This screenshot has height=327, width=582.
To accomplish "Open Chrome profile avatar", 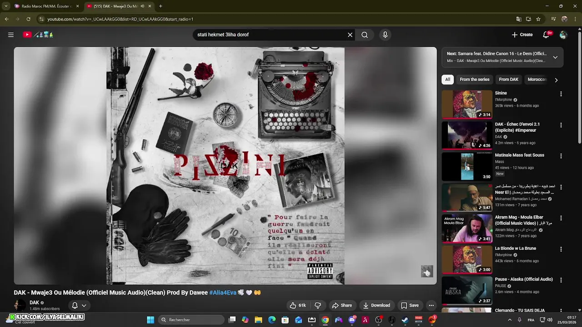I will tap(564, 19).
